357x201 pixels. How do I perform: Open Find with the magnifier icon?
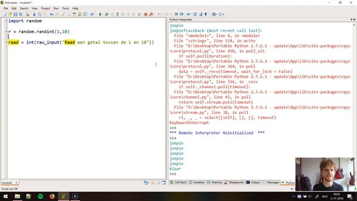click(x=64, y=14)
